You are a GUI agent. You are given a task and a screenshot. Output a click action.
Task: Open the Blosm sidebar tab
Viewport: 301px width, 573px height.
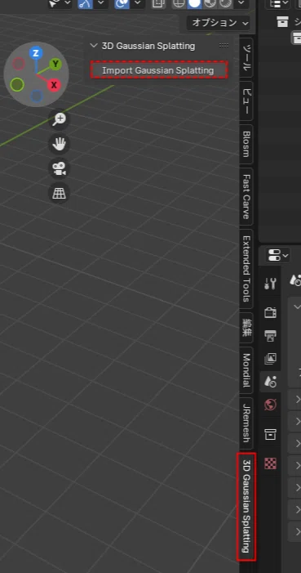[246, 144]
